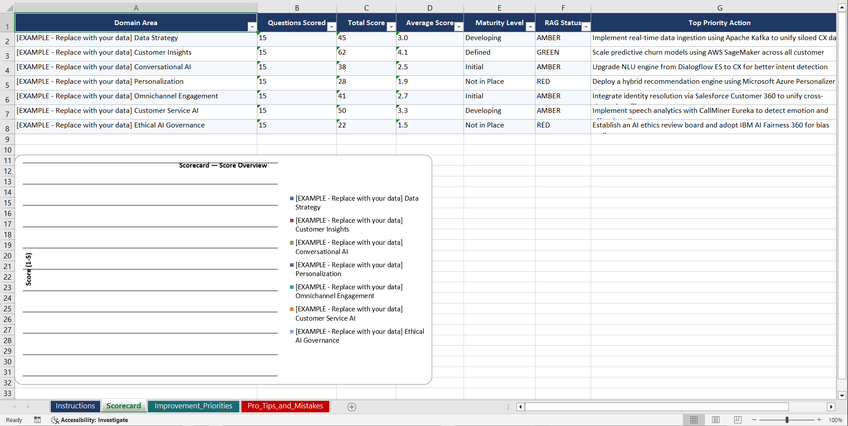Add a new worksheet with the plus icon

point(352,407)
